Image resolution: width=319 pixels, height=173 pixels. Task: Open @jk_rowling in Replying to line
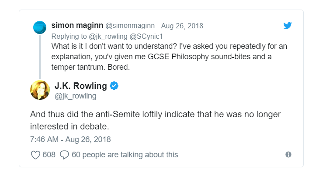[x=108, y=36]
